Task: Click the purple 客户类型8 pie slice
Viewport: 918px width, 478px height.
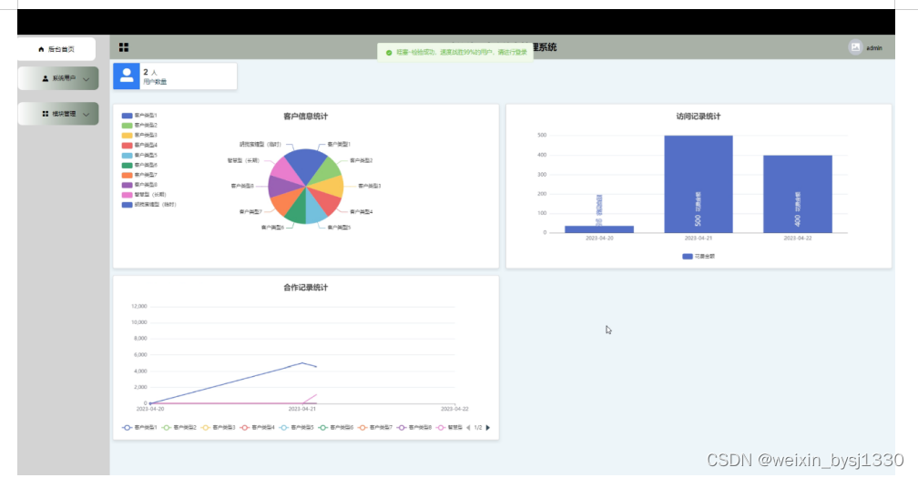Action: click(282, 188)
